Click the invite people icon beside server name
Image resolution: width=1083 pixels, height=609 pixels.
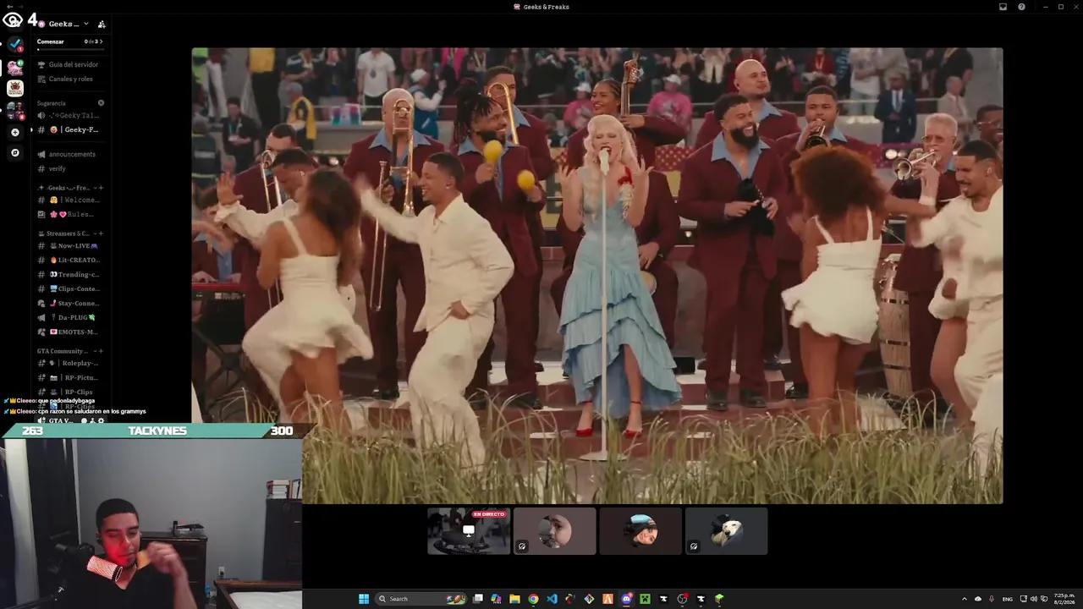click(102, 24)
